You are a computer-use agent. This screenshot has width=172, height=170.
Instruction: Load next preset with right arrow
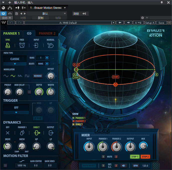128,23
